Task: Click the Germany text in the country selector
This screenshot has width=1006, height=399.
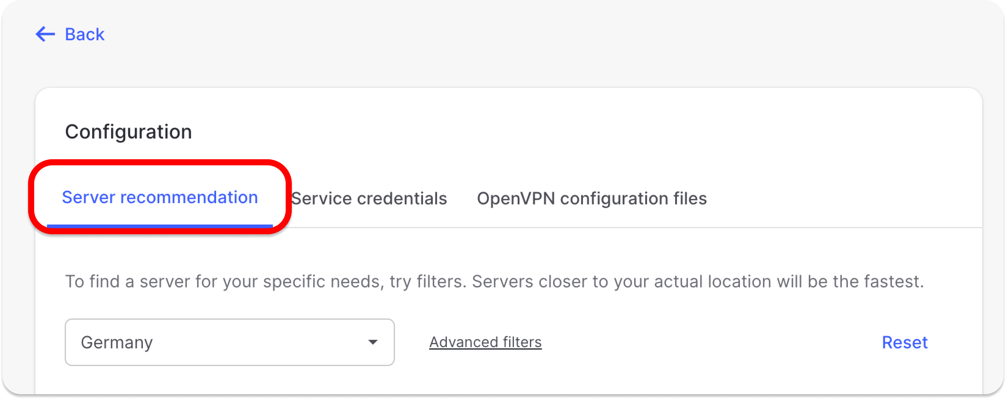Action: (117, 342)
